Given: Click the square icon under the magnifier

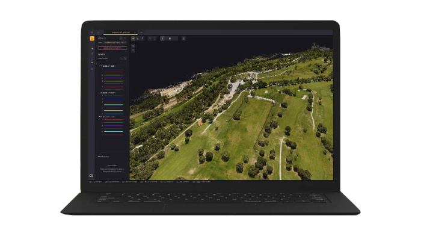Looking at the screenshot, I should (x=133, y=51).
